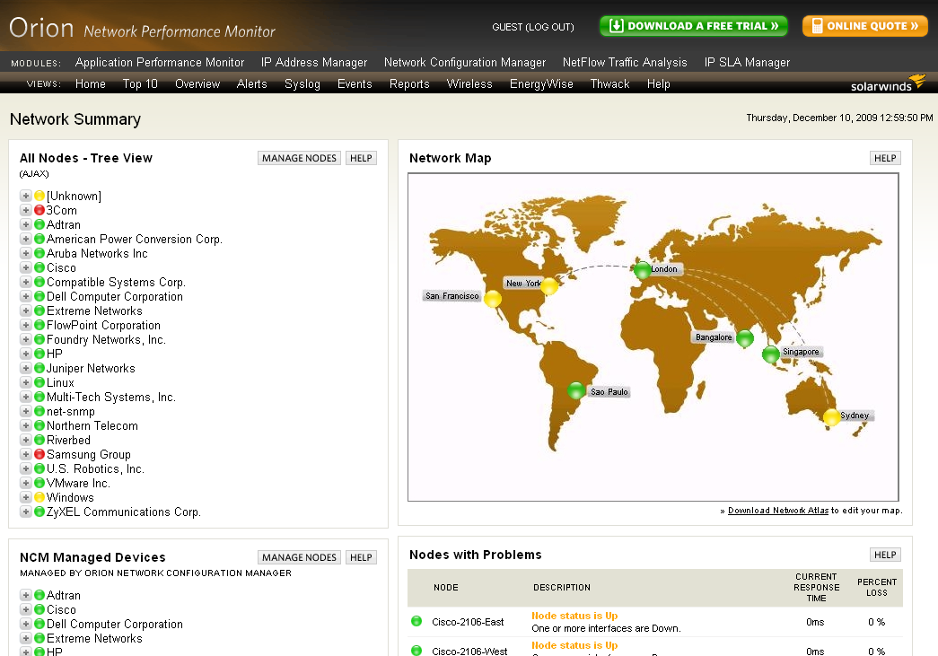
Task: Click green status icon for NCM Adtran
Action: (x=39, y=595)
